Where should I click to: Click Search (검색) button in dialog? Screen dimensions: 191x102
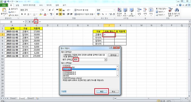[x=114, y=55]
